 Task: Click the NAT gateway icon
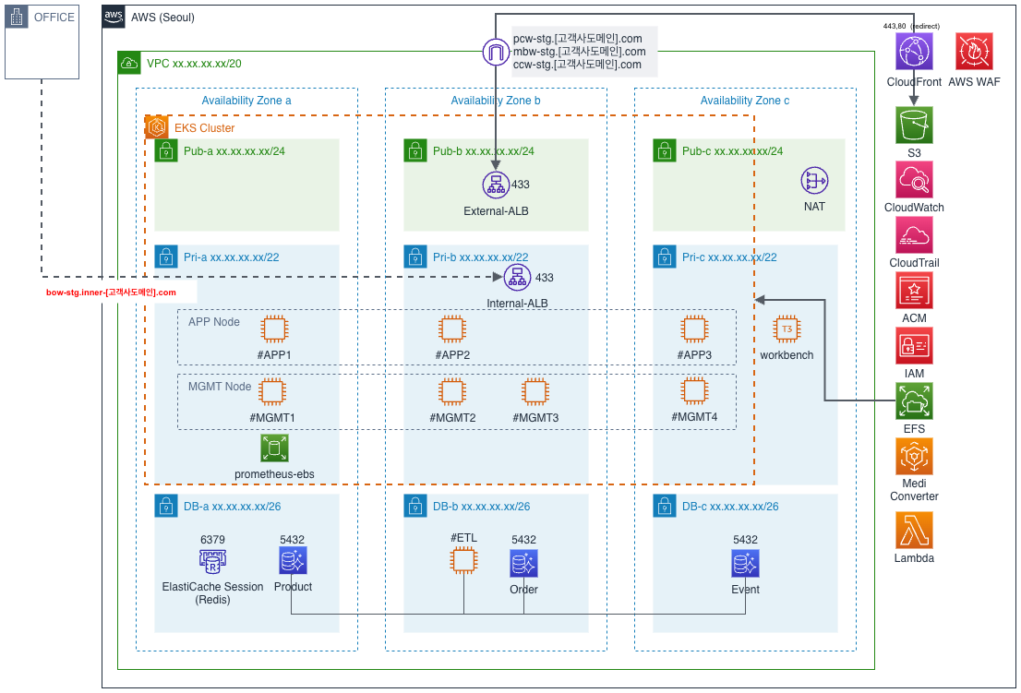814,181
